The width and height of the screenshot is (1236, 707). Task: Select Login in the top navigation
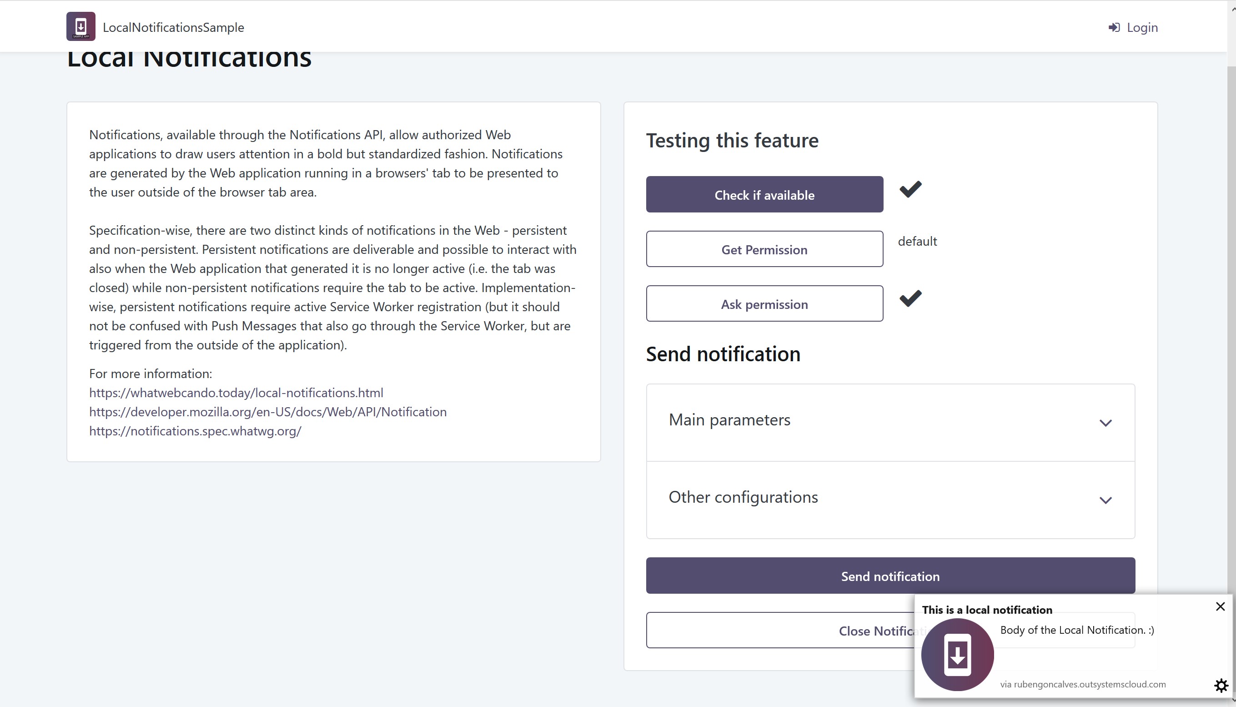click(x=1142, y=28)
